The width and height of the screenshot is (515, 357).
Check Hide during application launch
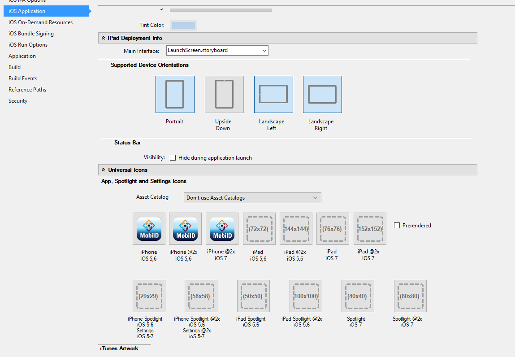coord(173,158)
